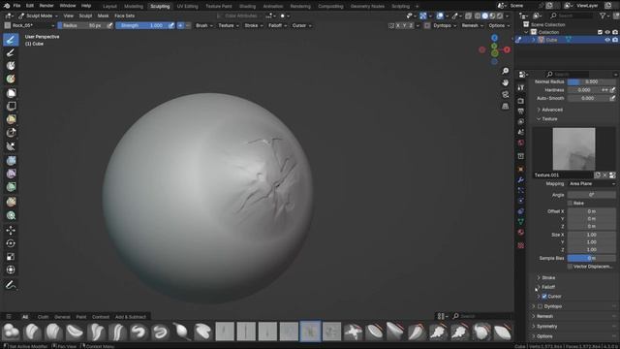Toggle the camera view icon
620x349 pixels.
(506, 95)
